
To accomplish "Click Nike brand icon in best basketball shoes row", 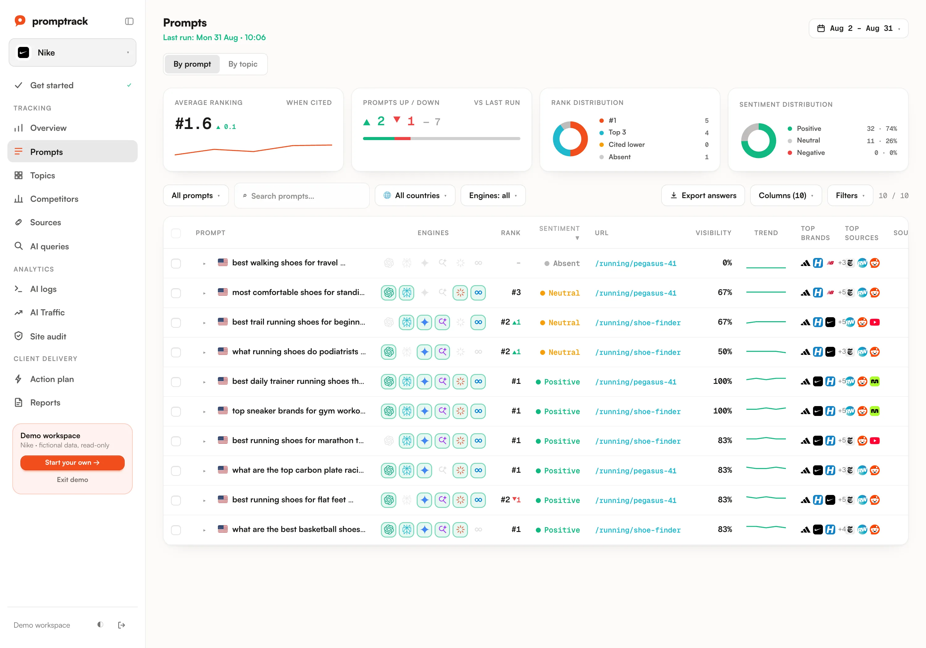I will (x=818, y=530).
